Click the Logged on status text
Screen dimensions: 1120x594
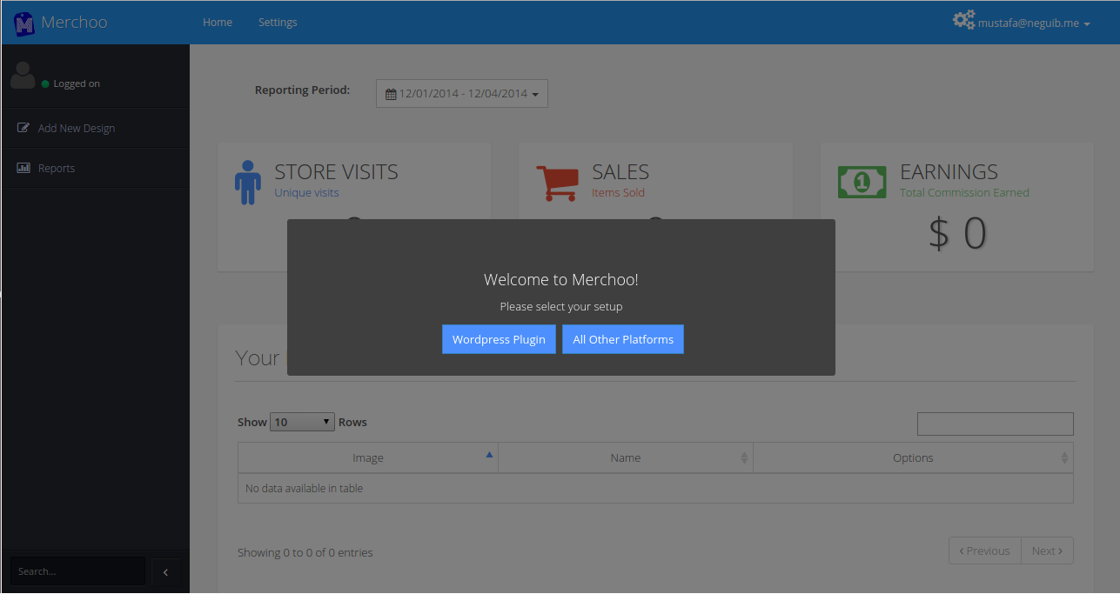77,84
